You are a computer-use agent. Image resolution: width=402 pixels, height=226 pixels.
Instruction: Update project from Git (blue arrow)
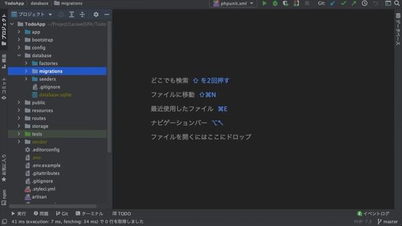point(332,3)
